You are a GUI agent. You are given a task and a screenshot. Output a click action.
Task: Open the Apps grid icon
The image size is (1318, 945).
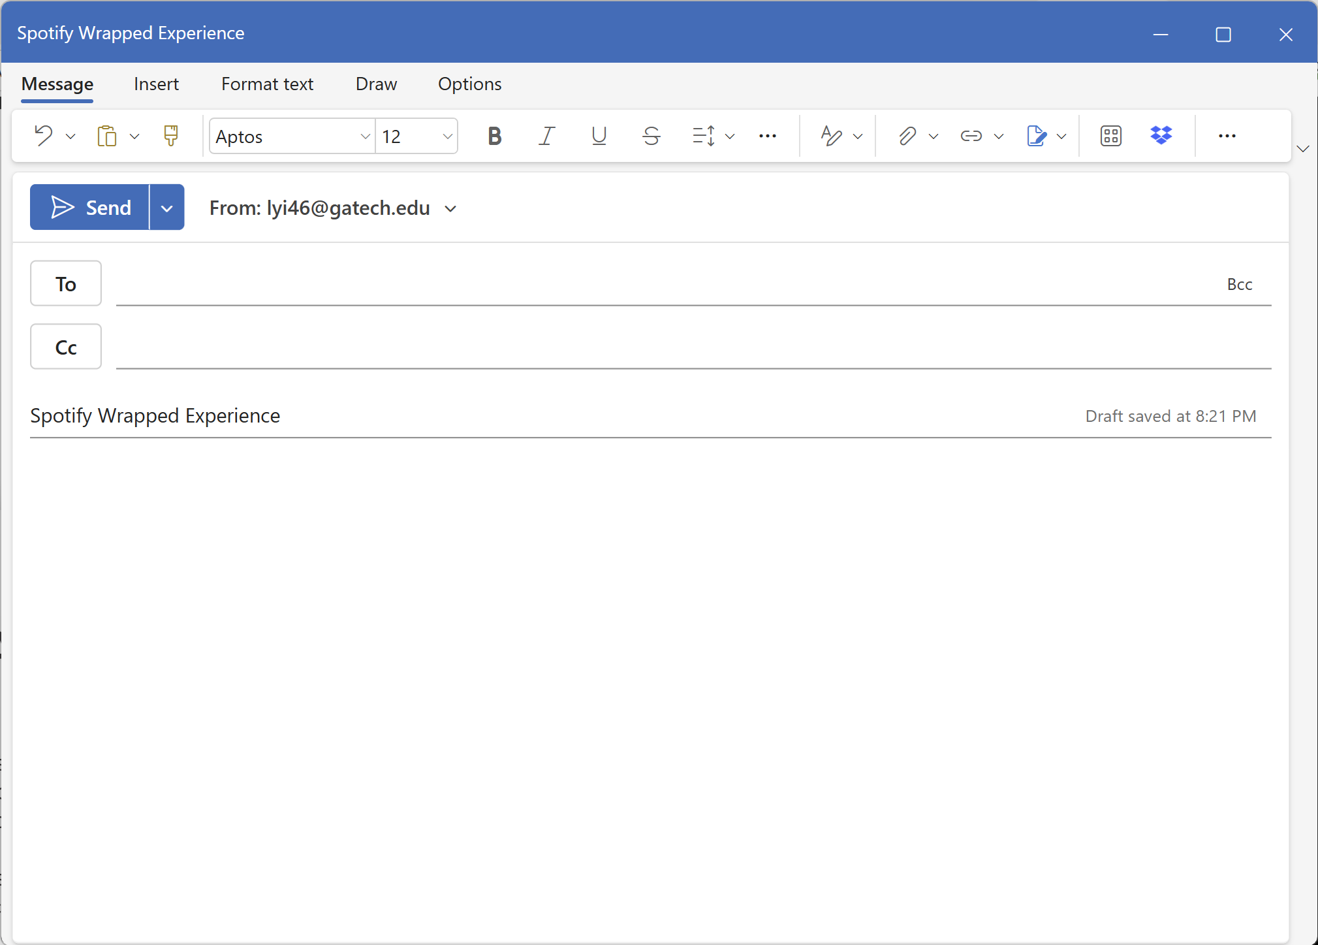(1110, 136)
